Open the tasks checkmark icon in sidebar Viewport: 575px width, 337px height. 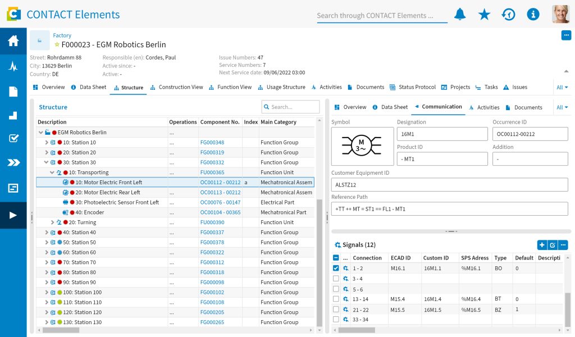coord(13,138)
